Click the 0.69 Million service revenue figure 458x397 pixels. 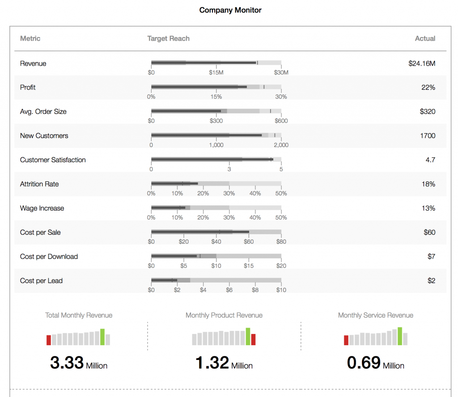tap(375, 363)
